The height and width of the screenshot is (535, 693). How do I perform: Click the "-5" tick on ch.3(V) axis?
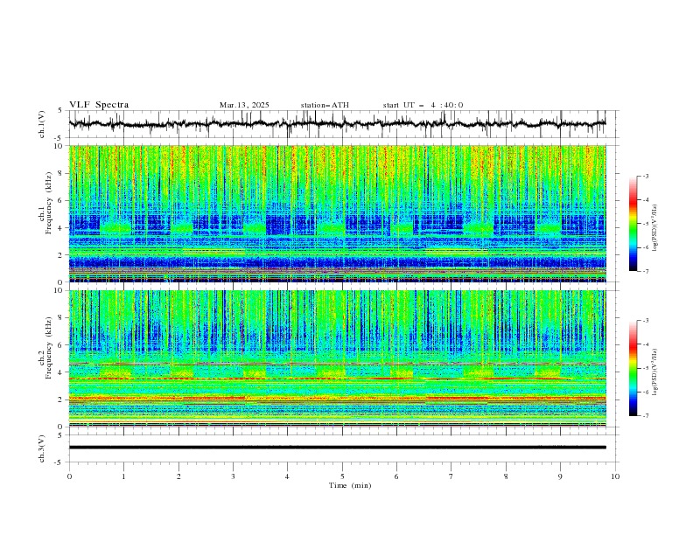click(x=59, y=462)
